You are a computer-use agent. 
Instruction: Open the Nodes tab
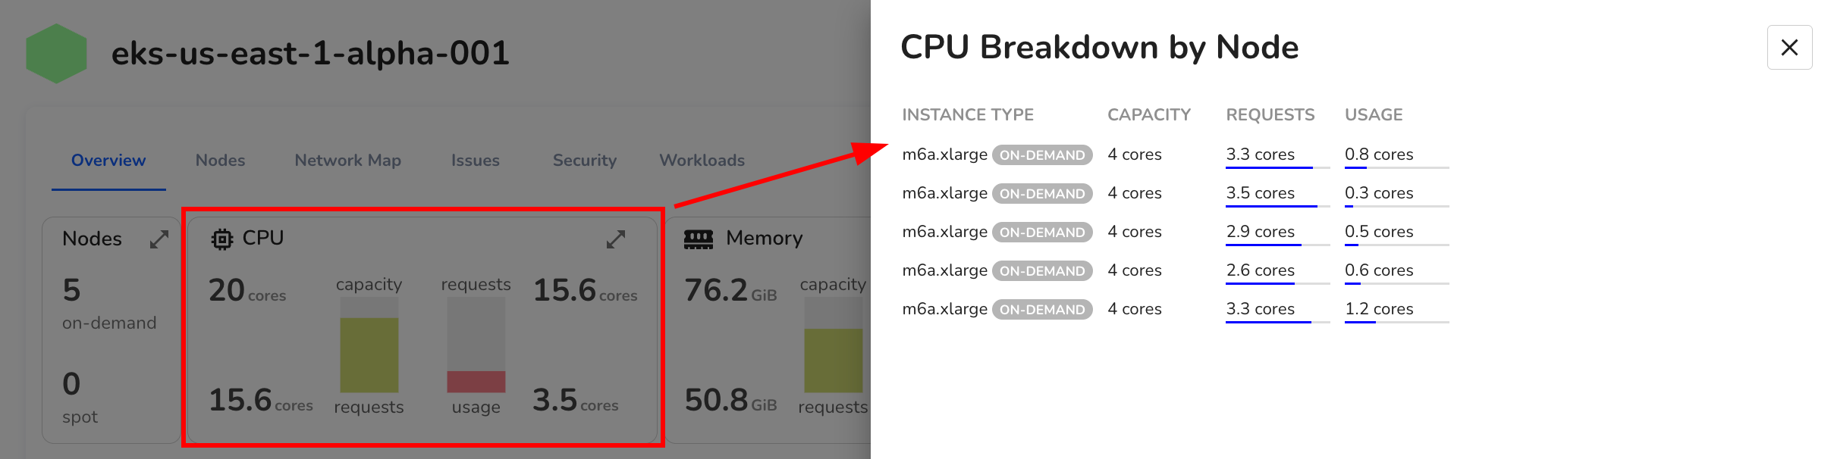point(220,161)
